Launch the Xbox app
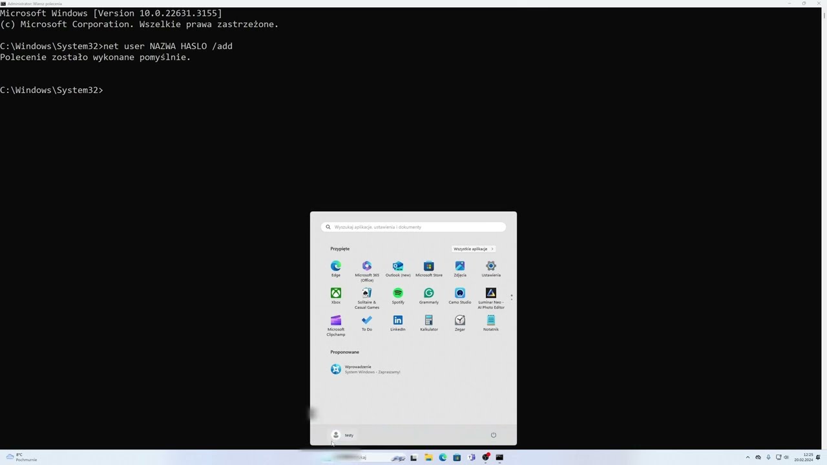 coord(336,296)
